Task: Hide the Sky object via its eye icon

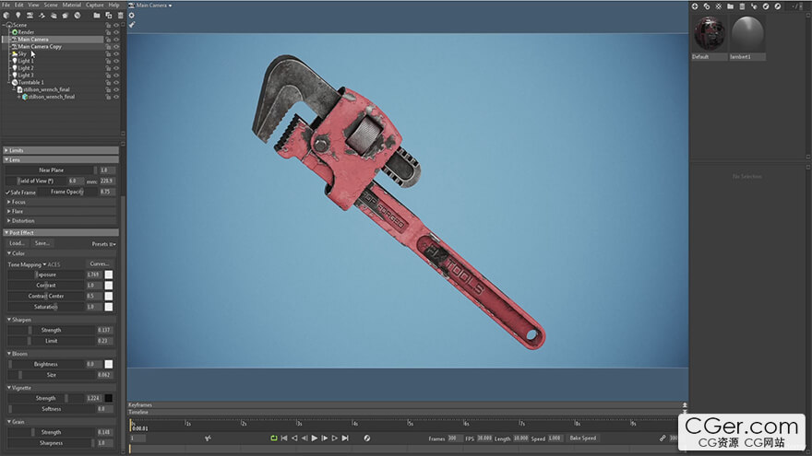Action: [x=116, y=53]
